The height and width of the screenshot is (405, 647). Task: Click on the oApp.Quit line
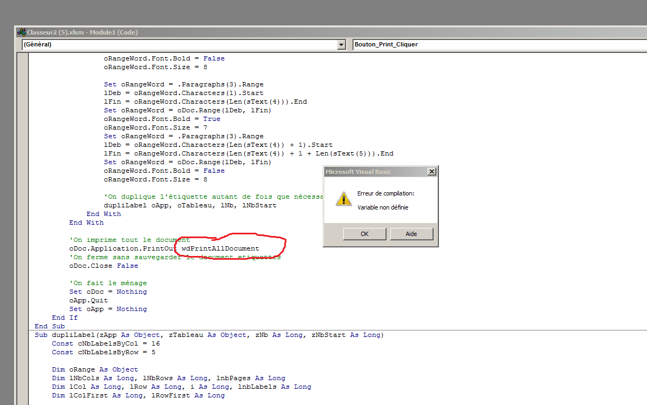coord(89,300)
